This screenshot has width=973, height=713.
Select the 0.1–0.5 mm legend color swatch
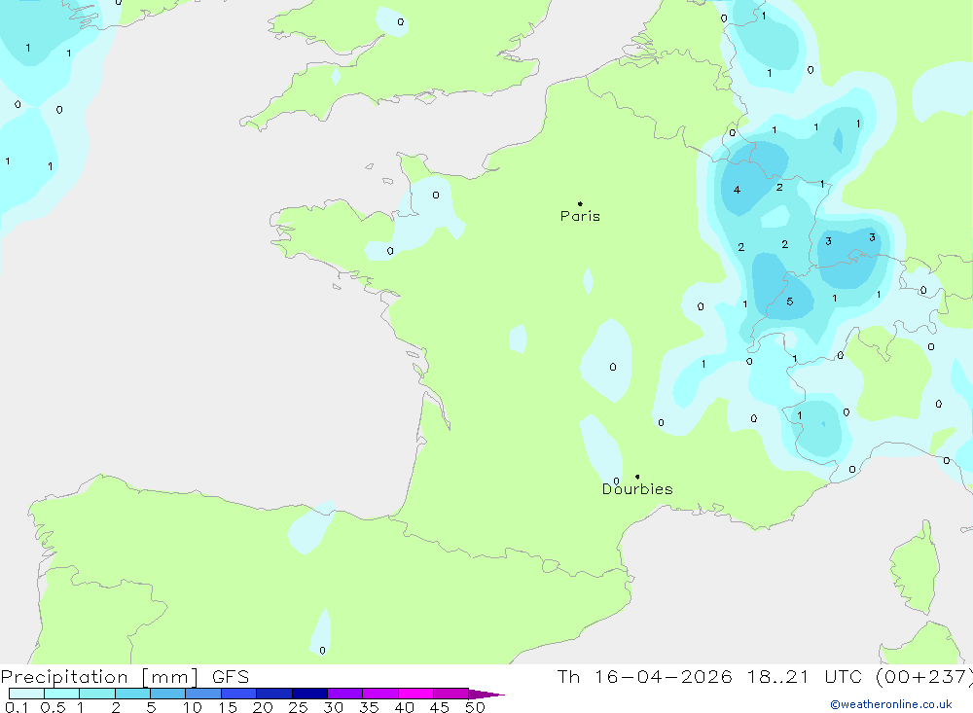tap(26, 694)
